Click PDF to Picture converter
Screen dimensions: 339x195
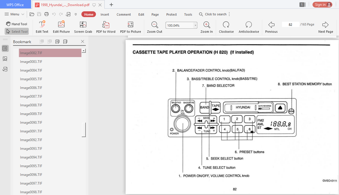pyautogui.click(x=130, y=27)
